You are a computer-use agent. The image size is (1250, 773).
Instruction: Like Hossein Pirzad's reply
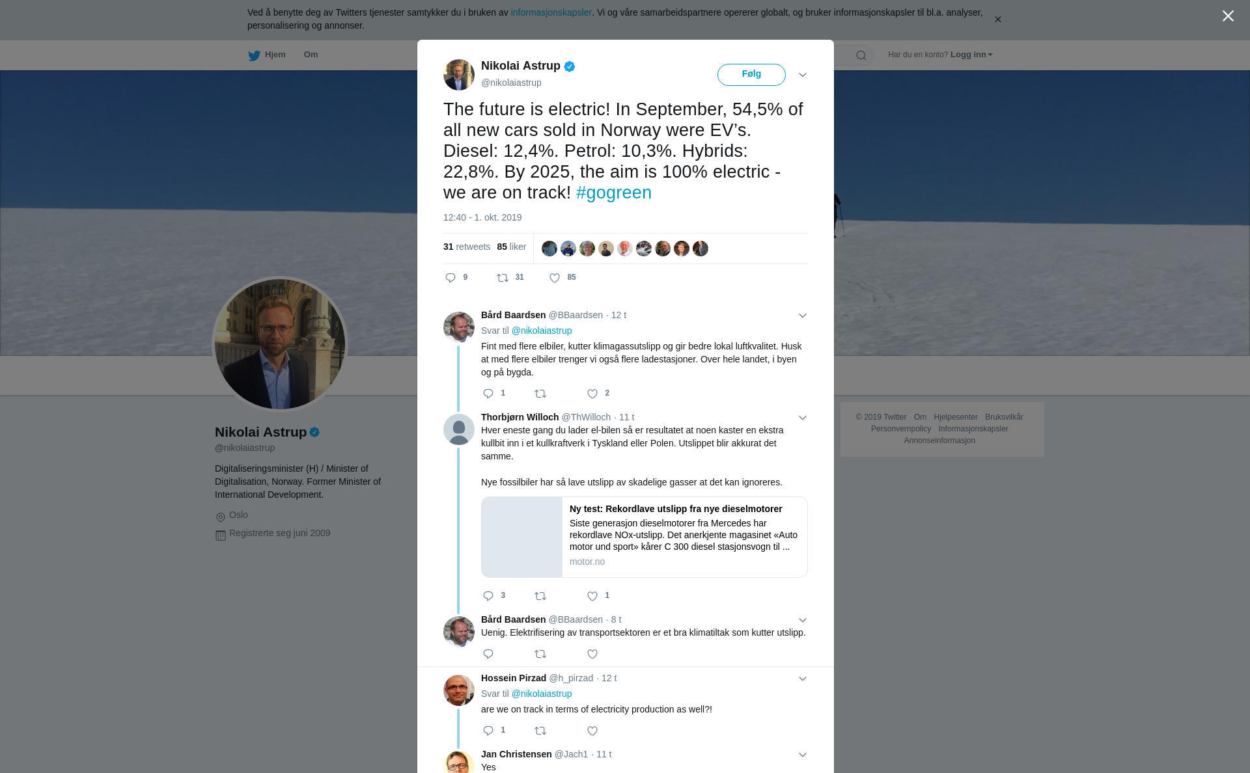click(592, 731)
